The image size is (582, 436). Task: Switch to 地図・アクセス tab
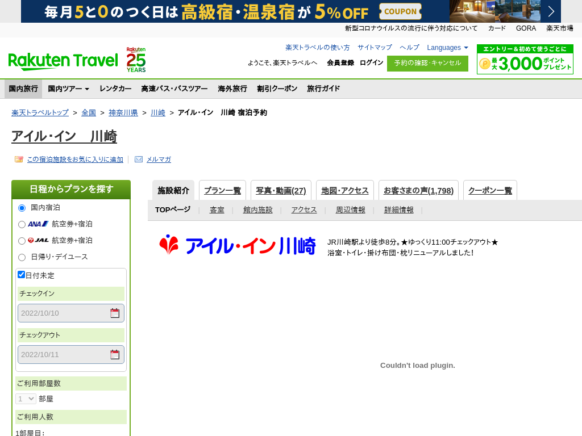tap(345, 191)
